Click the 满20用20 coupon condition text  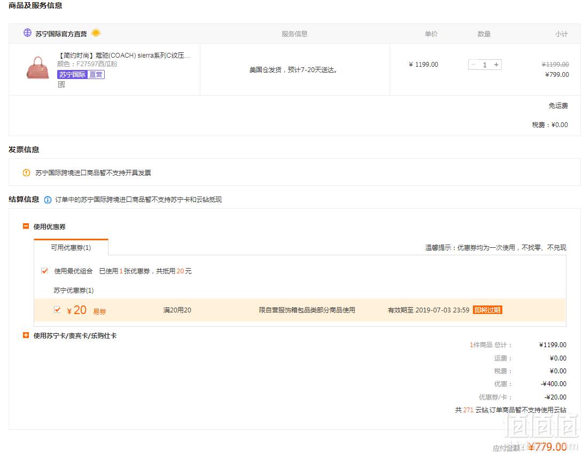[177, 310]
